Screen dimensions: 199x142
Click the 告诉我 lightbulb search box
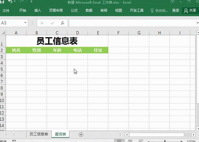(159, 11)
